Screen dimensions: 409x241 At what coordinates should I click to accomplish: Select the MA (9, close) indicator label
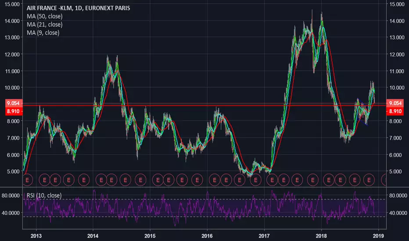43,33
